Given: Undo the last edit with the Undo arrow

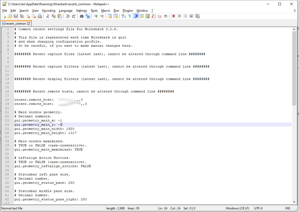Looking at the screenshot, I should click(x=67, y=16).
